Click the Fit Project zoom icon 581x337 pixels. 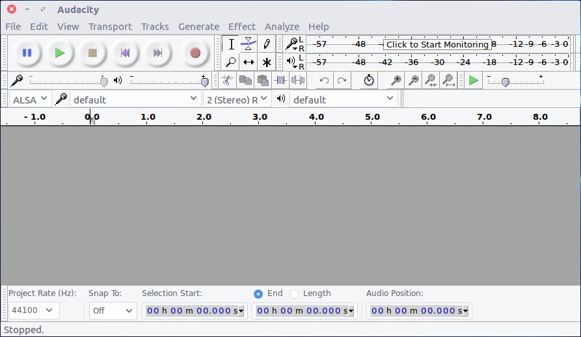[x=449, y=81]
